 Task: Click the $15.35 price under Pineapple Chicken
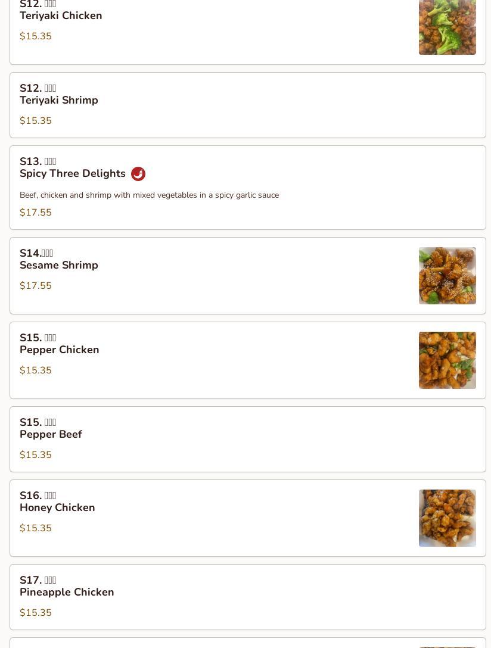(x=36, y=612)
